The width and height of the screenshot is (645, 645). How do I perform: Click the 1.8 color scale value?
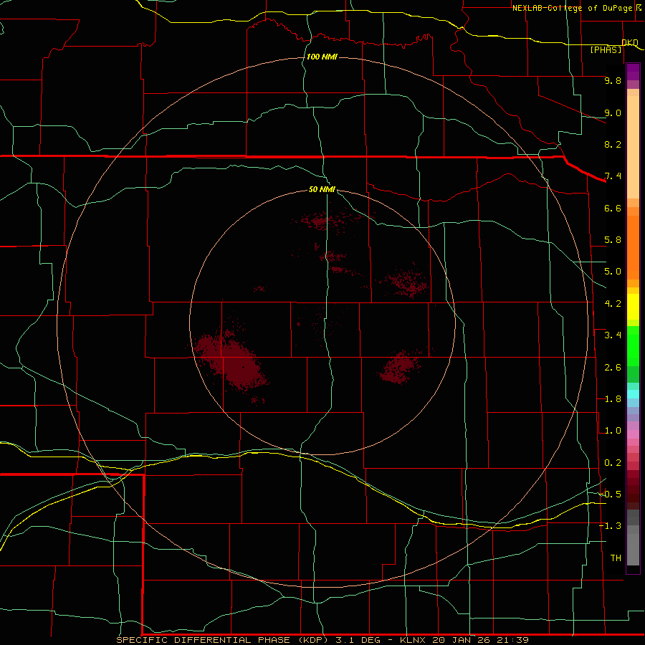click(613, 399)
